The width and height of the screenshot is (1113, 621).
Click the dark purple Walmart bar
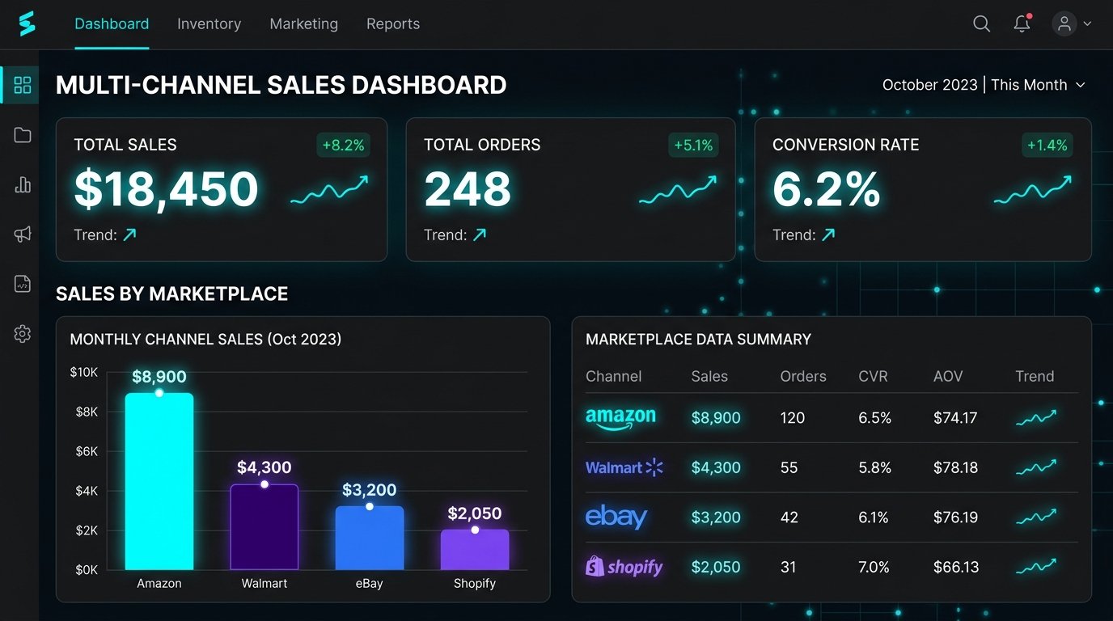[264, 527]
